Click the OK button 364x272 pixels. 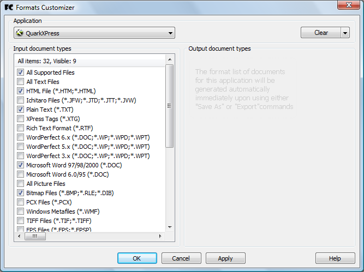point(137,258)
